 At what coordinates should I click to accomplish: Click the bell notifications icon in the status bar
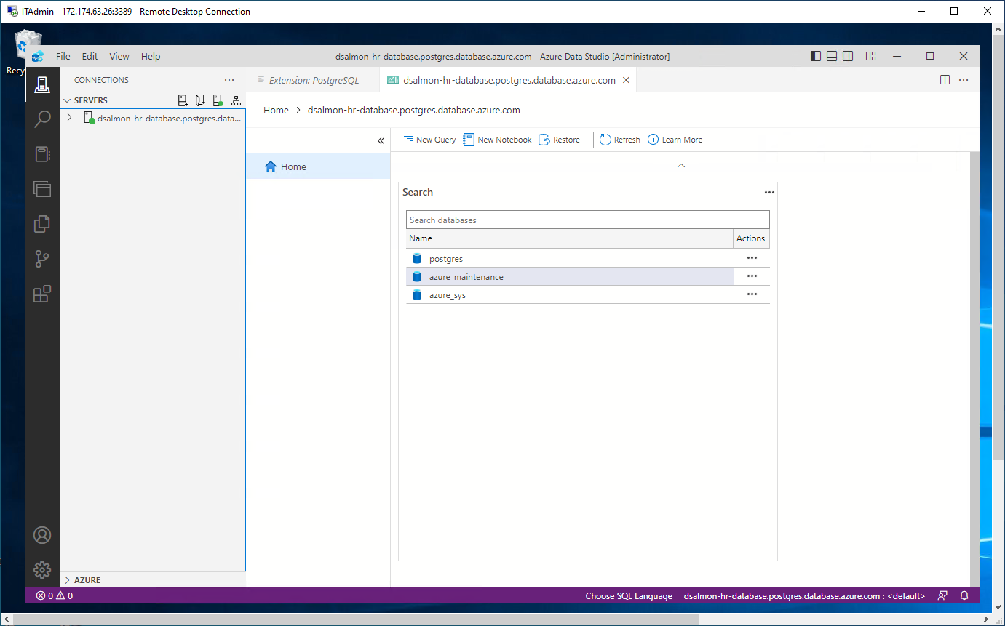pyautogui.click(x=964, y=595)
